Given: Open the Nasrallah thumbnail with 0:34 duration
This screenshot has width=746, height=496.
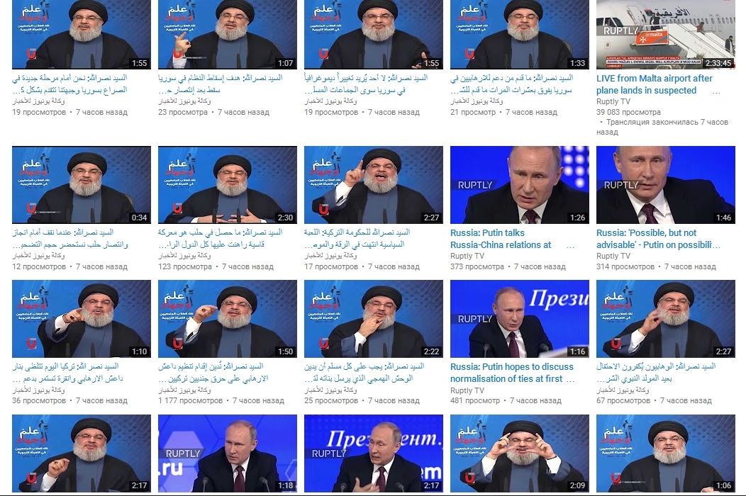Looking at the screenshot, I should coord(82,184).
